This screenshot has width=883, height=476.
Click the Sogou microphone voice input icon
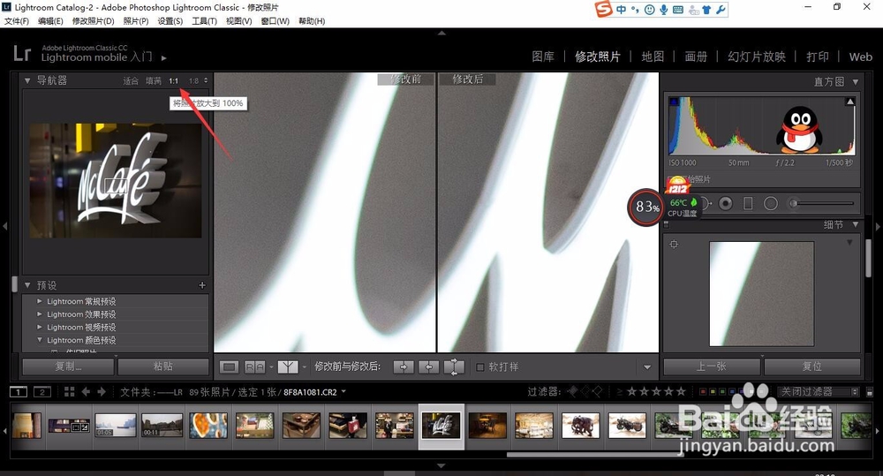tap(664, 10)
